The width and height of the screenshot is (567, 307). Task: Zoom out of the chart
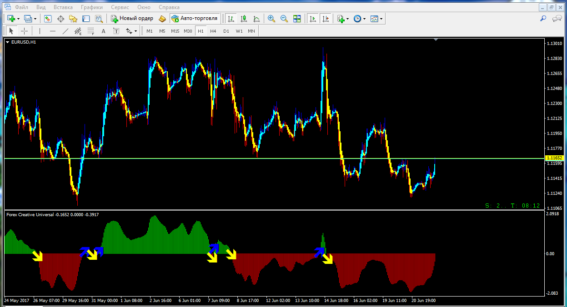click(284, 19)
